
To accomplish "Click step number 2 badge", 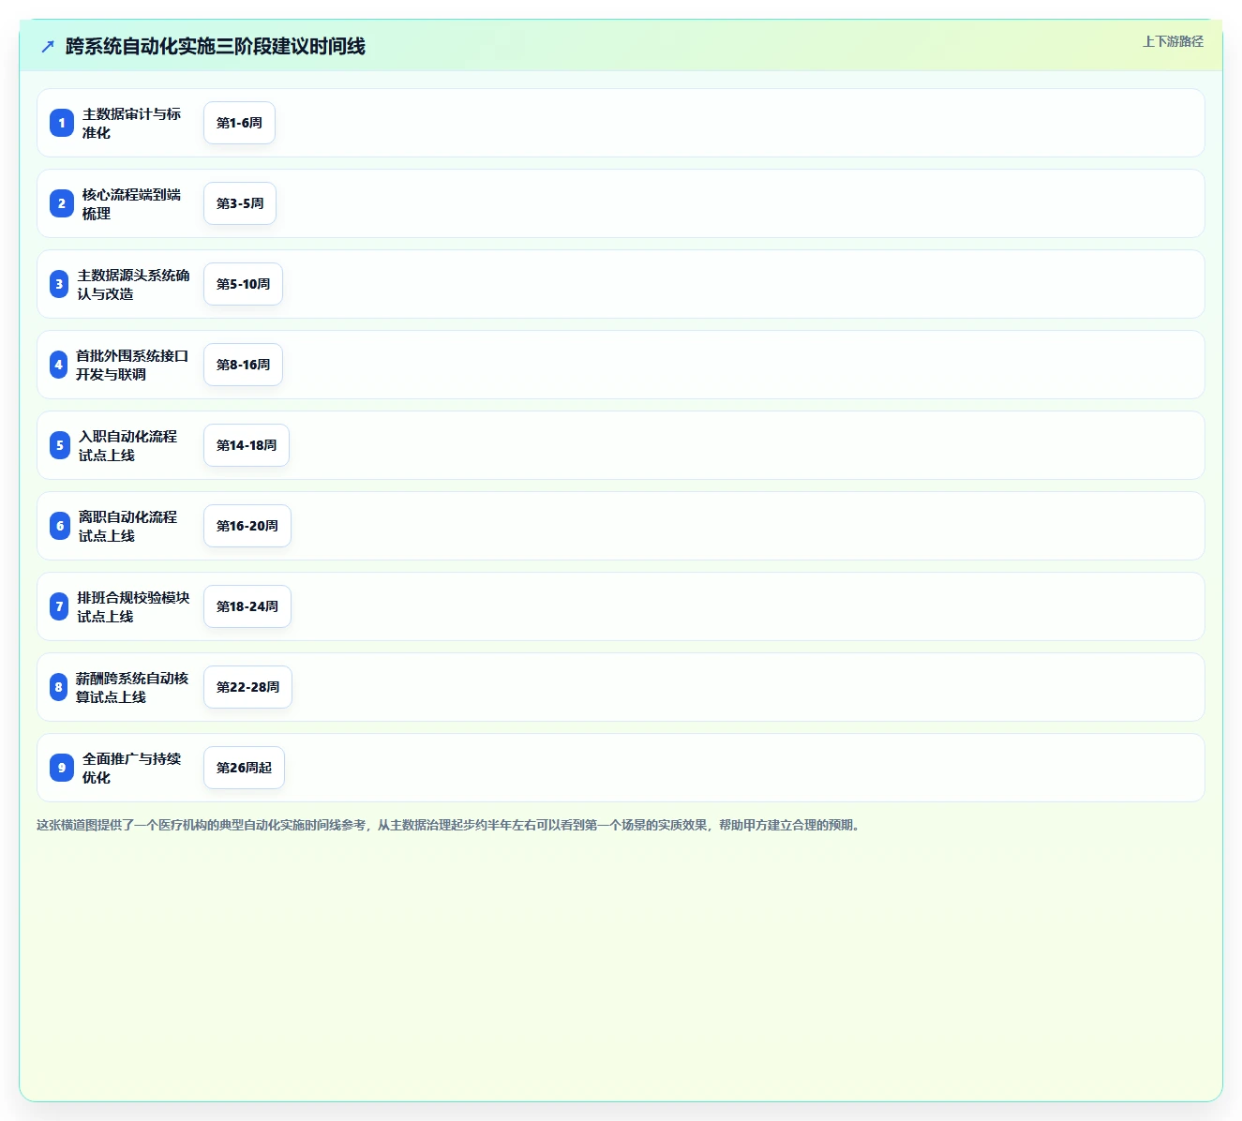I will coord(62,203).
